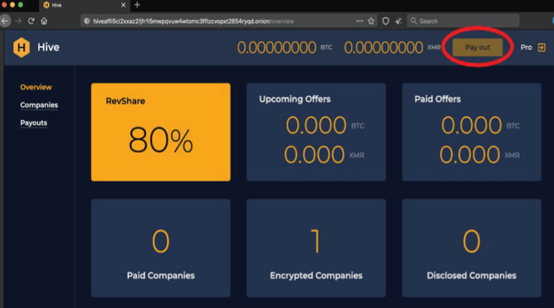
Task: Click the Hive hexagon logo icon
Action: click(x=22, y=48)
